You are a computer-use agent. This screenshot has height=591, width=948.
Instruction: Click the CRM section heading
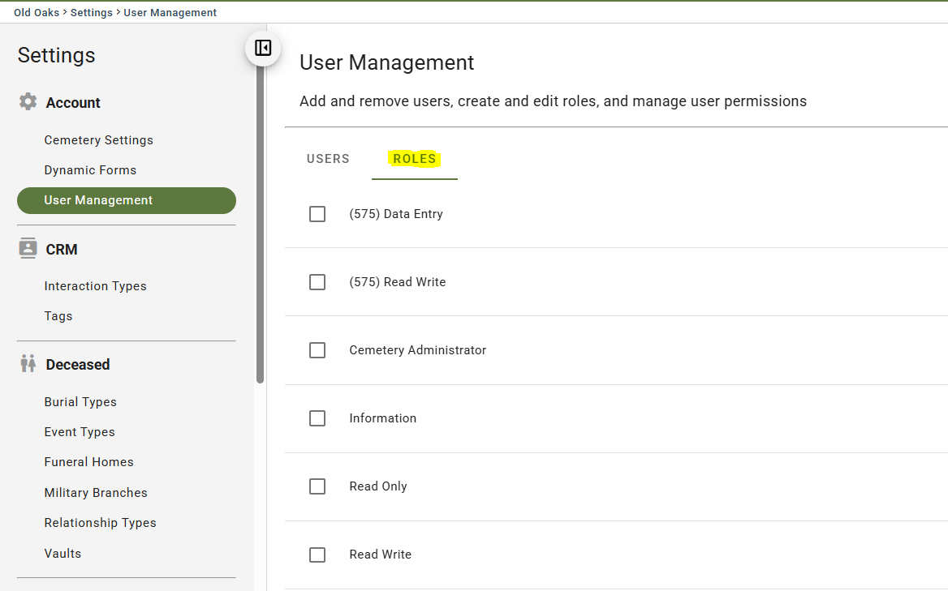pyautogui.click(x=62, y=250)
